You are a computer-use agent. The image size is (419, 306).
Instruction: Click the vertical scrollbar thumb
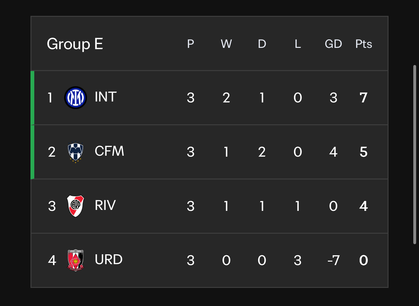coord(415,155)
